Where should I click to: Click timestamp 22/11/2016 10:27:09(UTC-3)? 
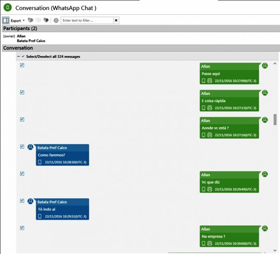235,81
